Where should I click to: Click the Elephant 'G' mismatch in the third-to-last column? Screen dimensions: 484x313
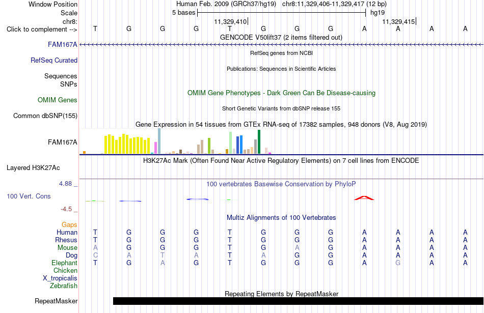398,263
